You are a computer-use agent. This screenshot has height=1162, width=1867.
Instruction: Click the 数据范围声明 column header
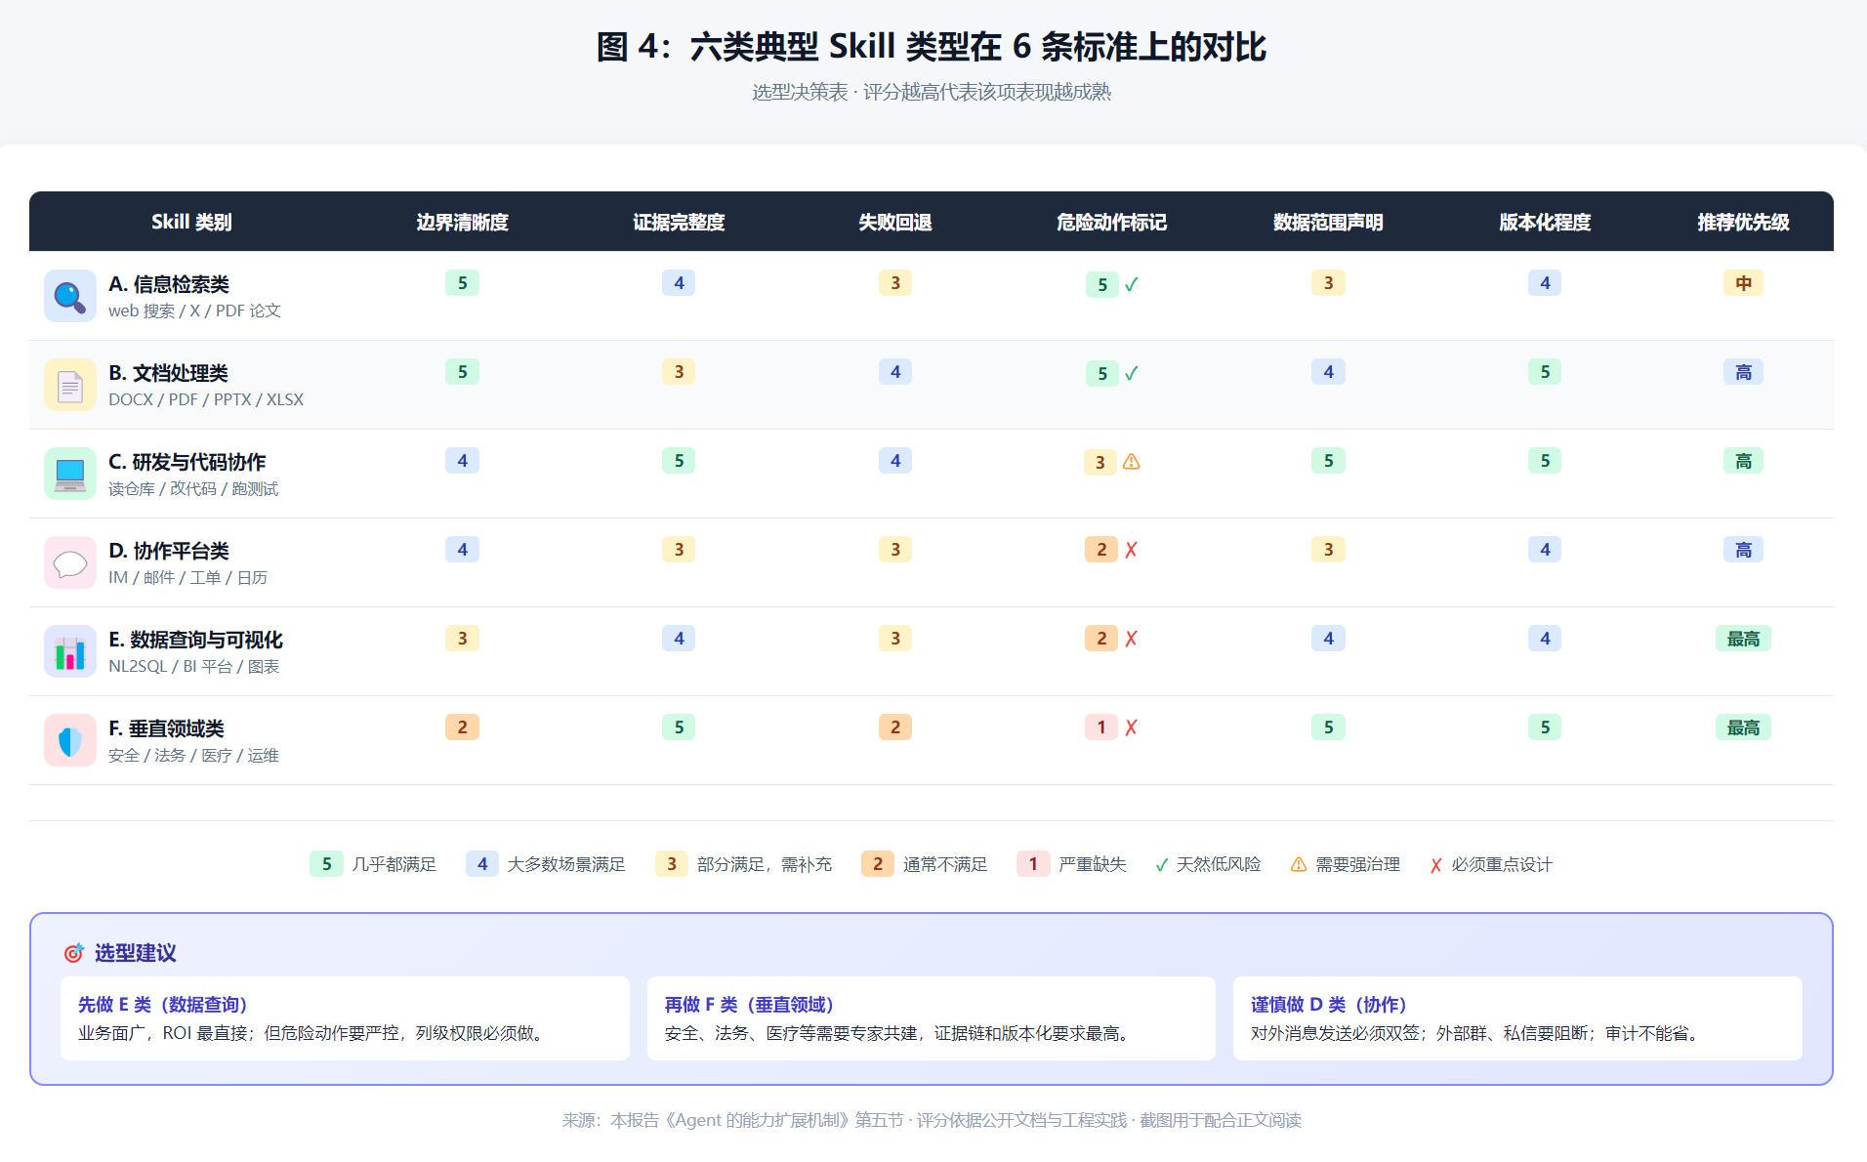point(1328,222)
